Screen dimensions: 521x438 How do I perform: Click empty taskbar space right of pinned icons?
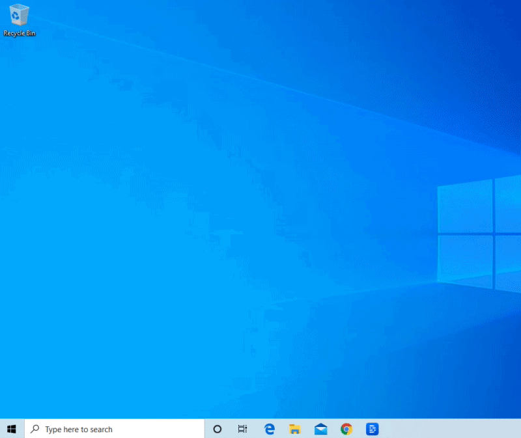[x=443, y=429]
